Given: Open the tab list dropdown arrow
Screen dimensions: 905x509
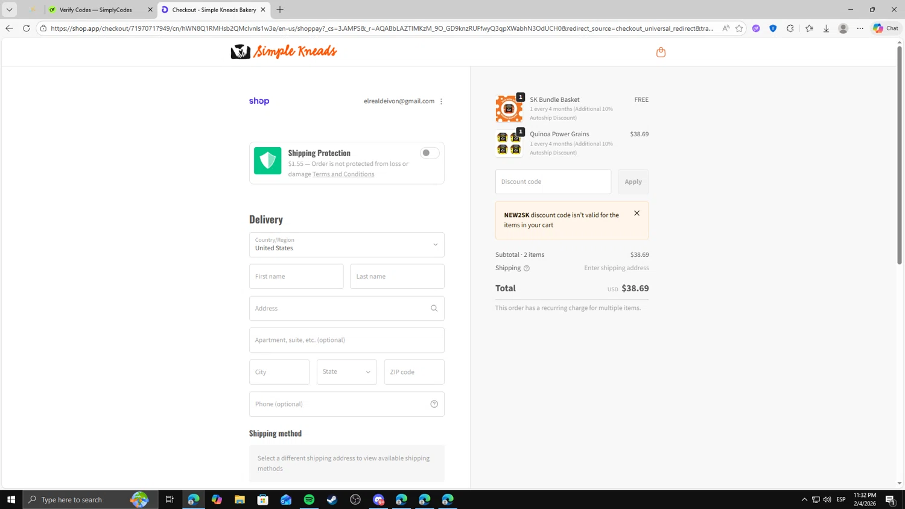Looking at the screenshot, I should [9, 10].
